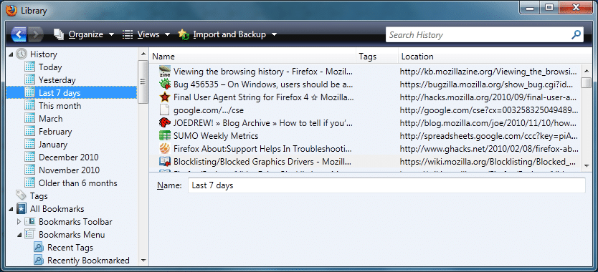
Task: Click the calendar icon beside February
Action: [29, 132]
